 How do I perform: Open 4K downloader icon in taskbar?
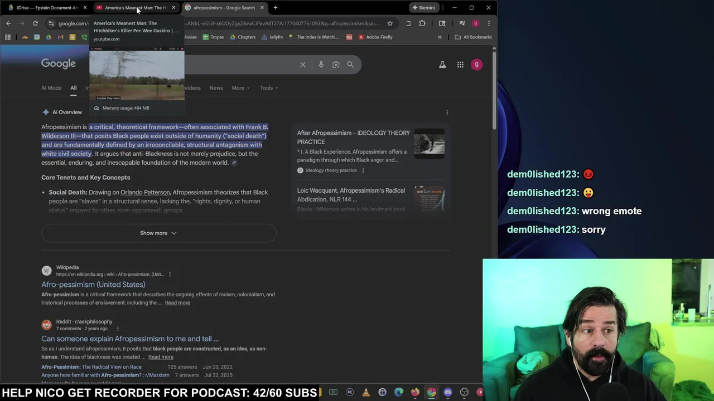tap(350, 392)
